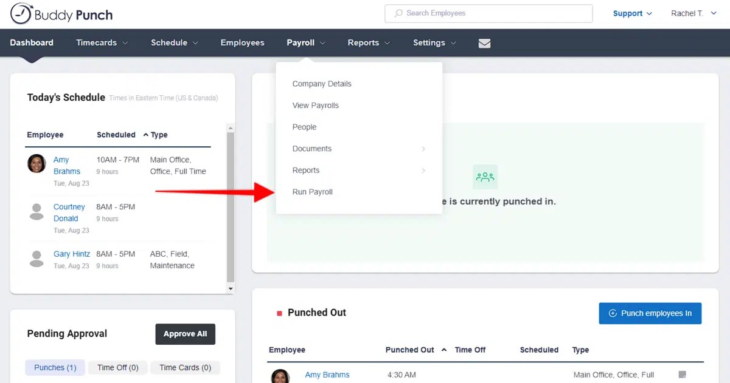Expand the Documents submenu in the Payroll menu

coord(311,148)
